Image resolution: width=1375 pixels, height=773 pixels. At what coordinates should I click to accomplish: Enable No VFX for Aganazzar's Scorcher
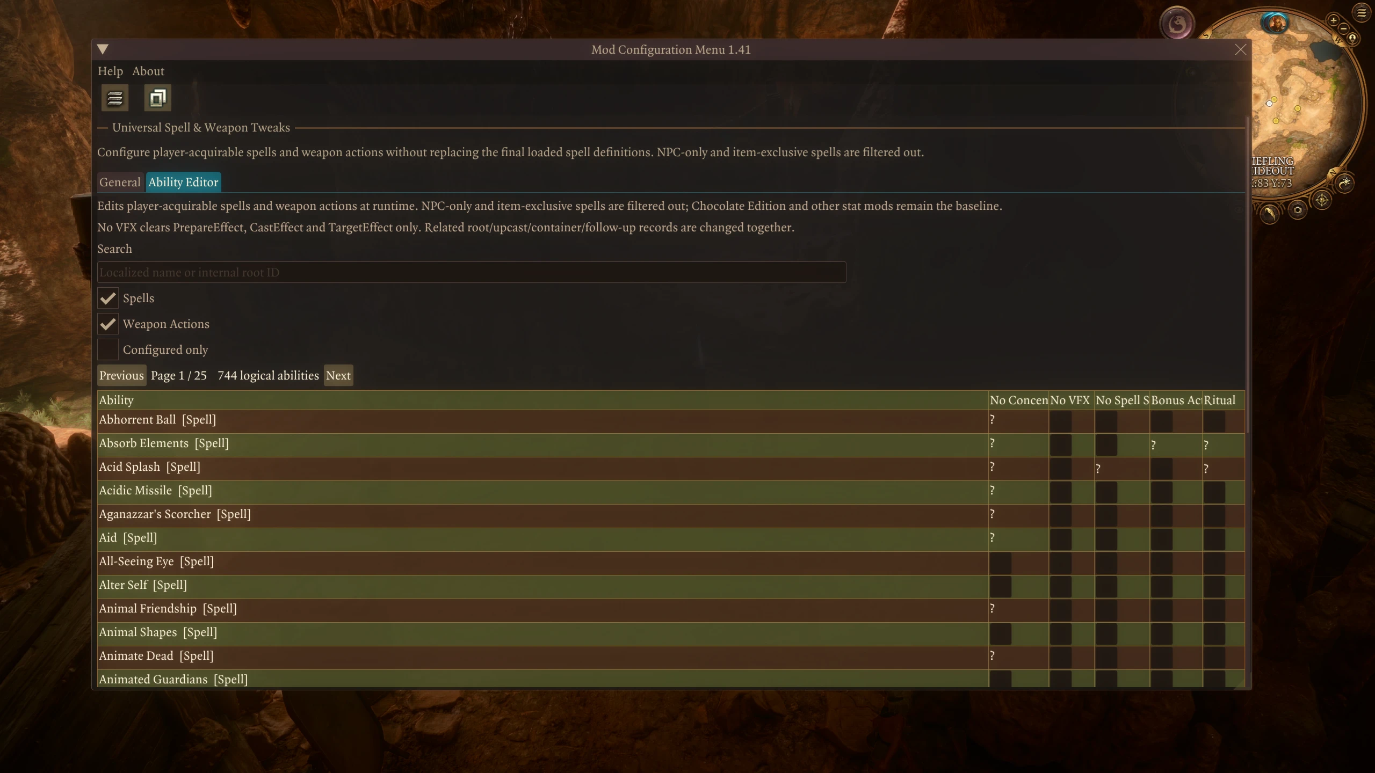(x=1061, y=516)
